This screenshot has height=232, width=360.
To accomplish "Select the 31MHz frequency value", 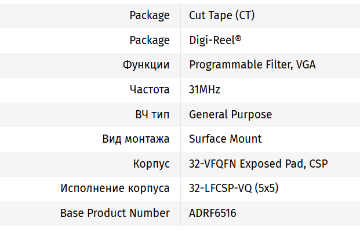I will pyautogui.click(x=205, y=90).
